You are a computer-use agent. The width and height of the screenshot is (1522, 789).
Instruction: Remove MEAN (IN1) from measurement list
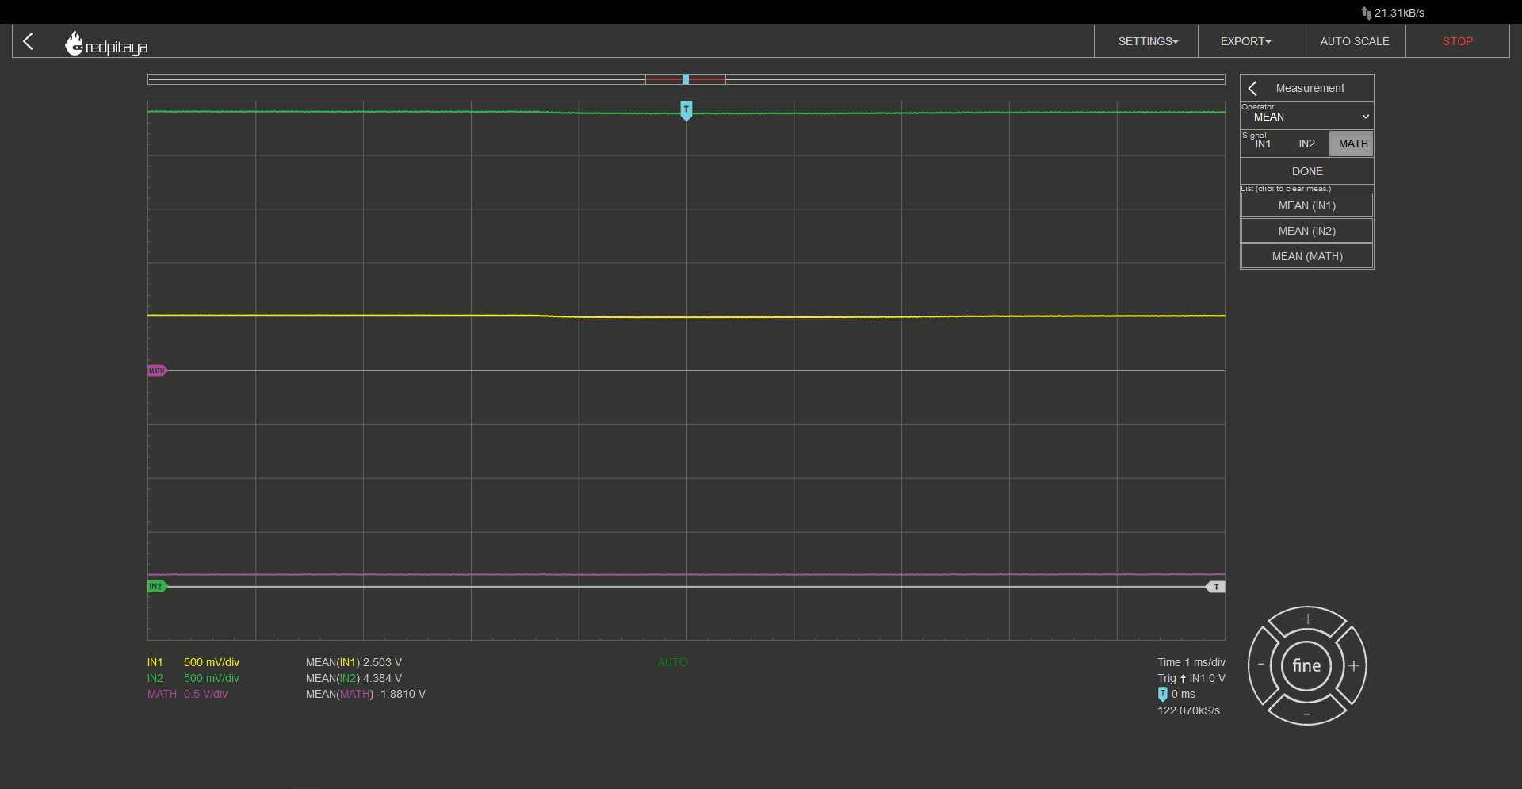pos(1307,205)
